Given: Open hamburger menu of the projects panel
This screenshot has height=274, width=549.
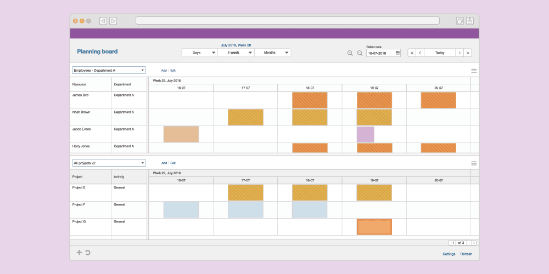Looking at the screenshot, I should [474, 163].
